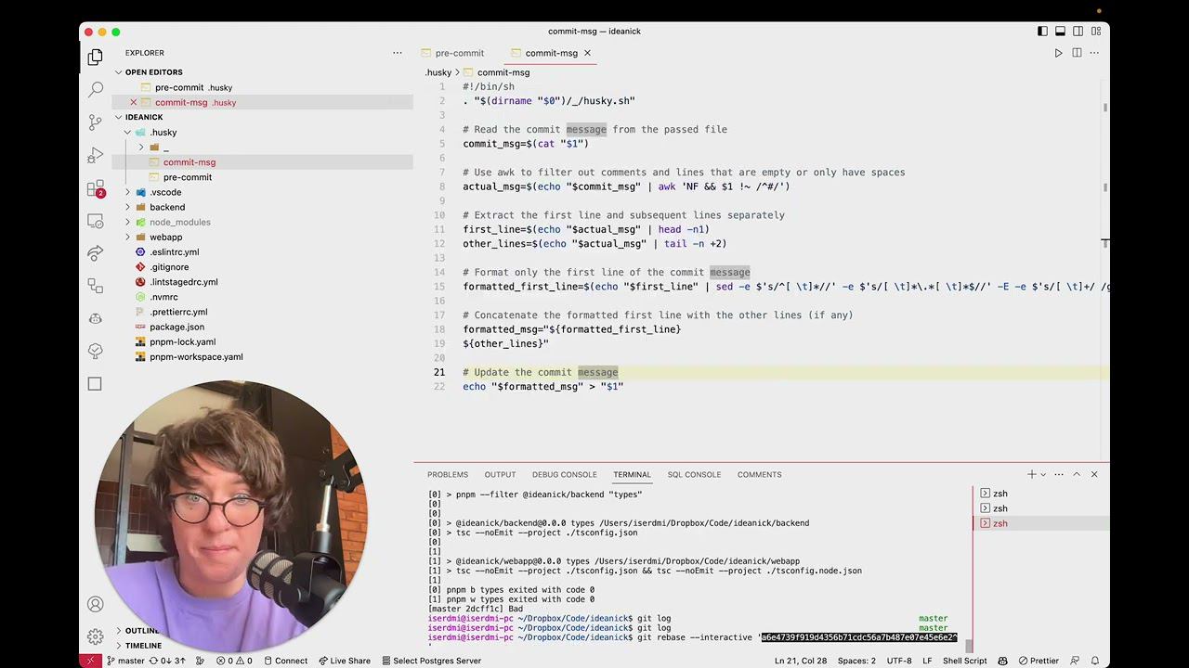Change Shell Script language mode
The height and width of the screenshot is (668, 1189).
pyautogui.click(x=965, y=661)
